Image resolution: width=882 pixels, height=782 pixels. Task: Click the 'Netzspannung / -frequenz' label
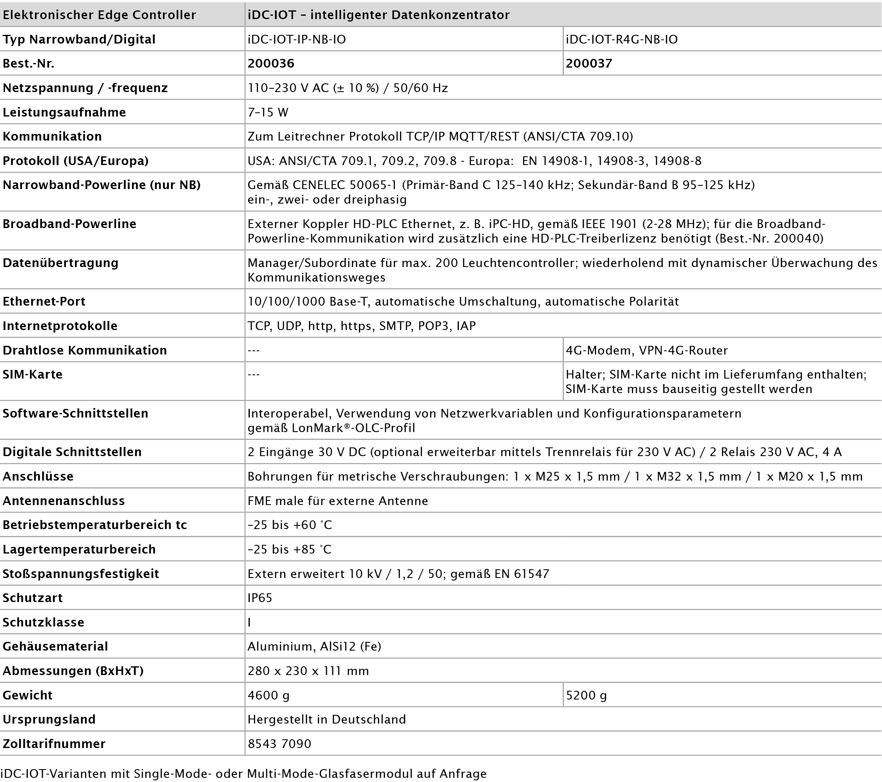click(x=85, y=88)
